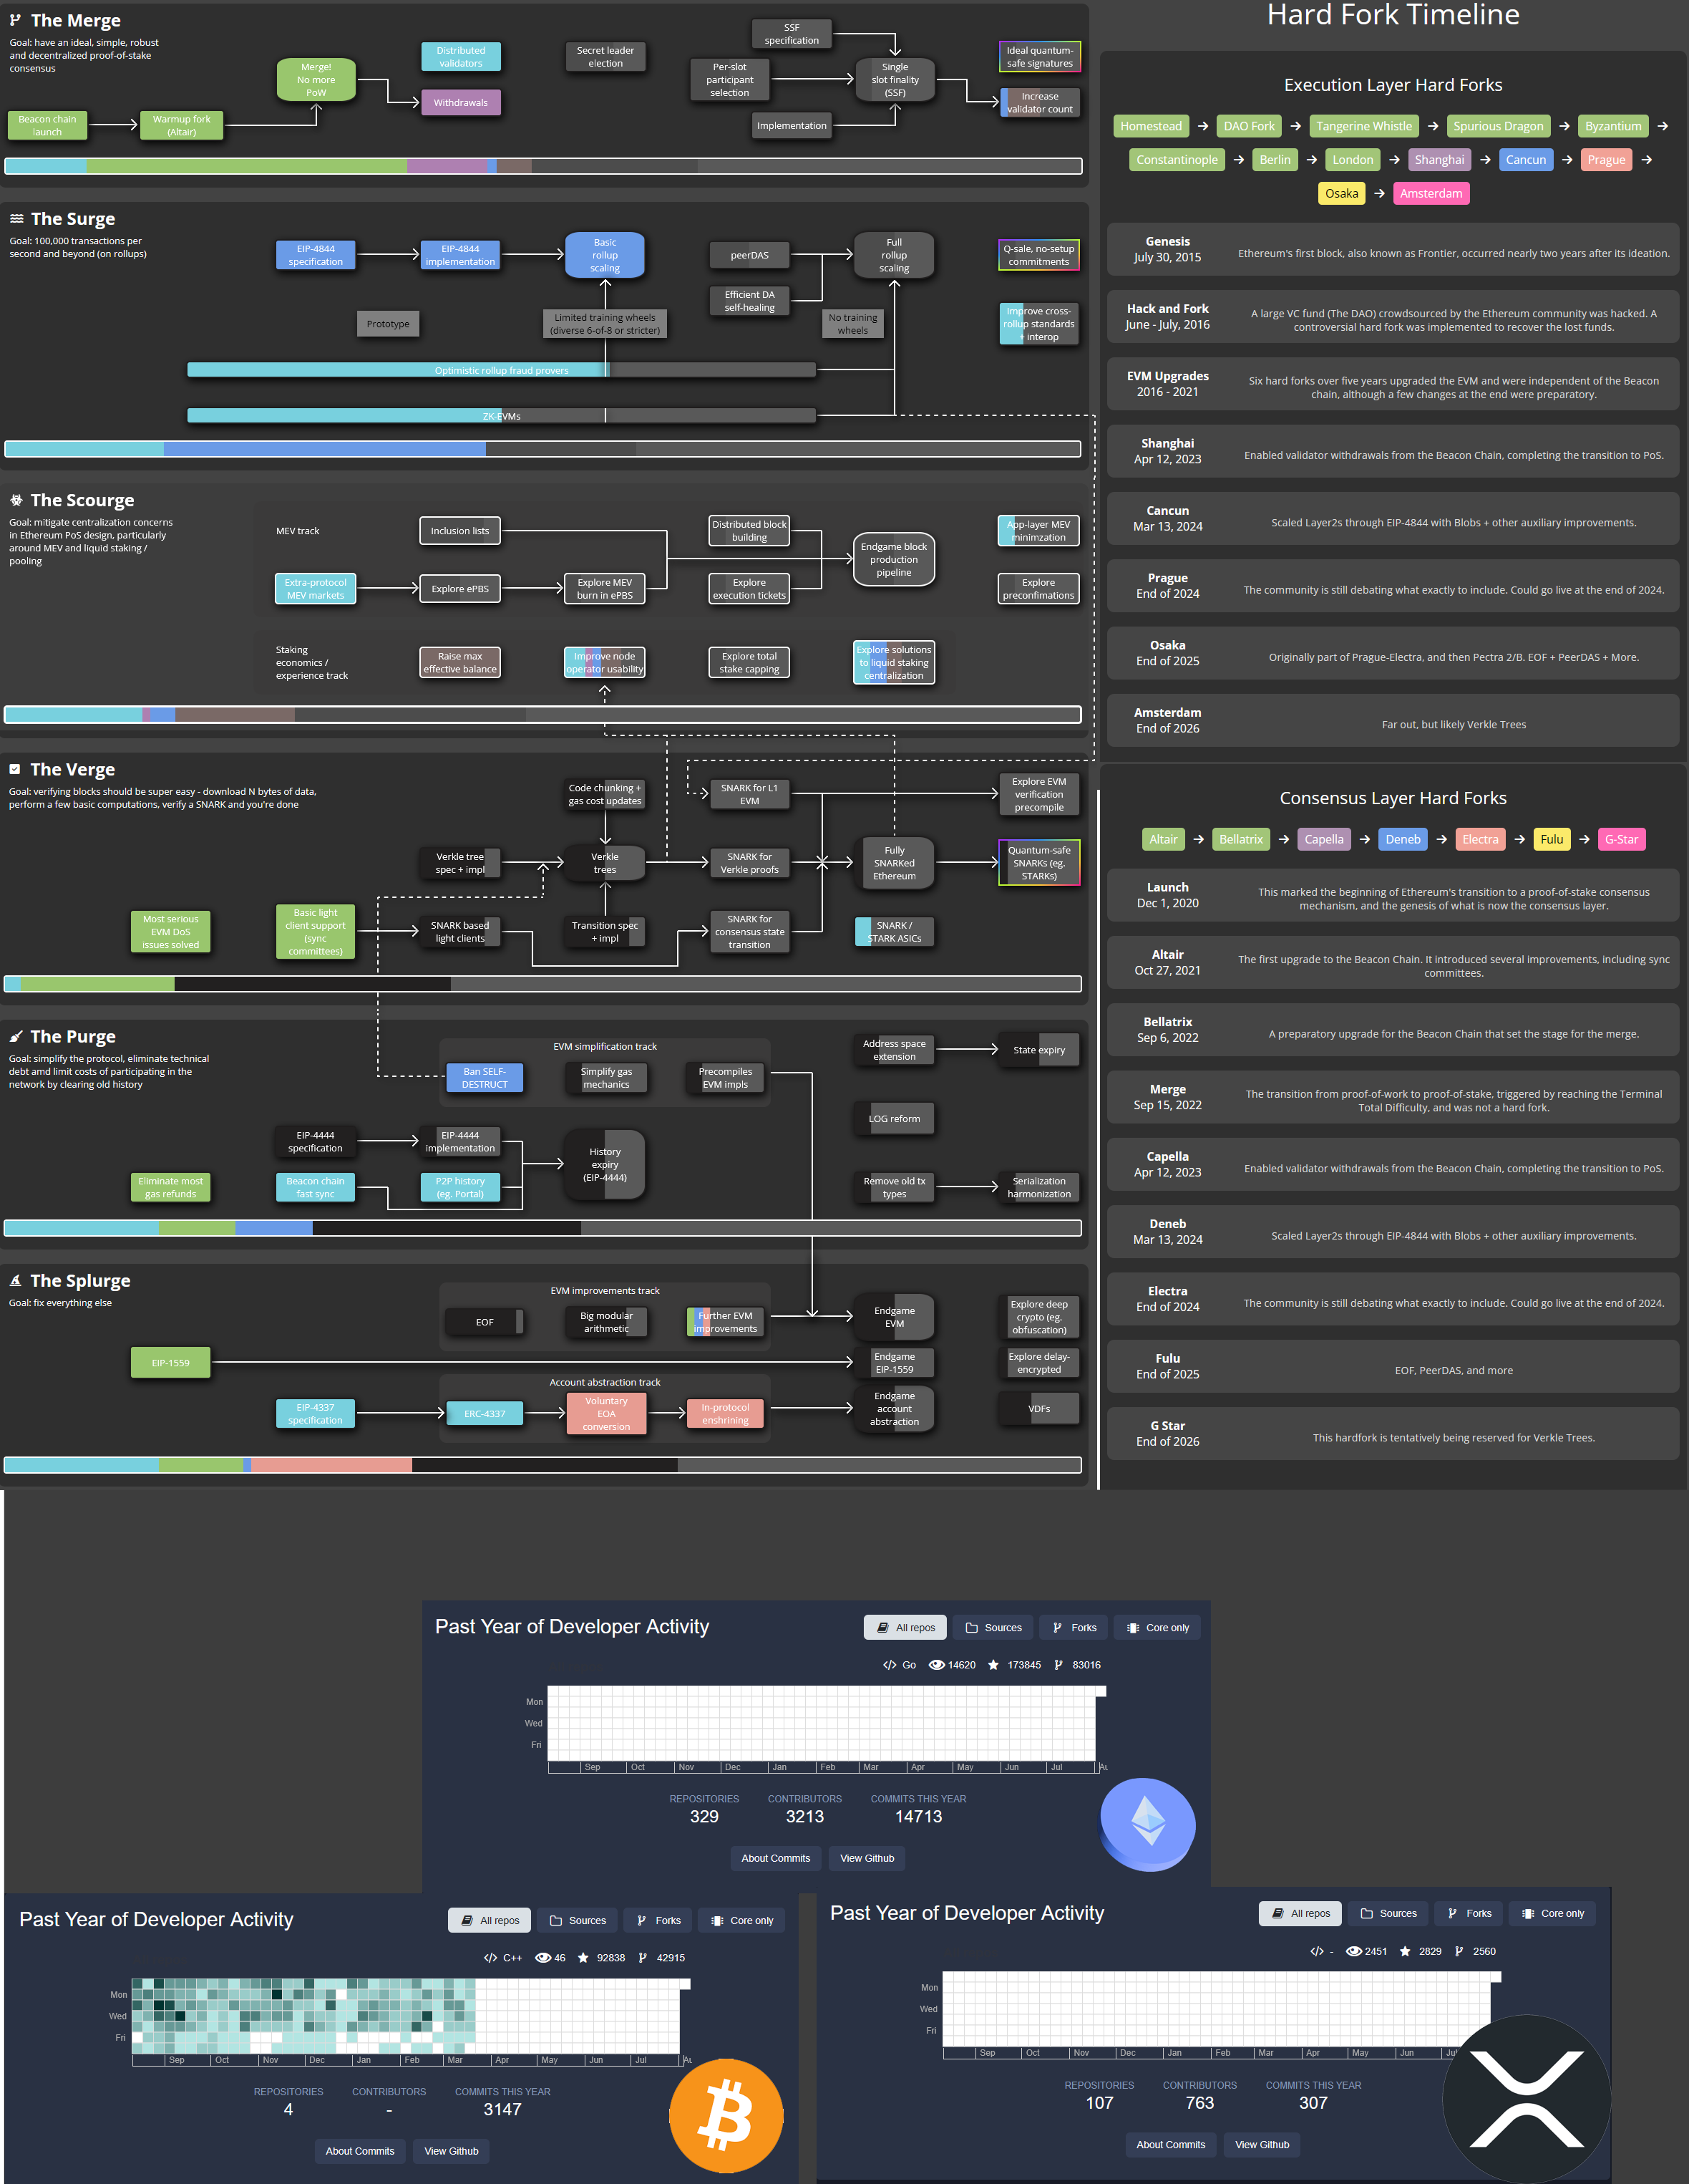Select All repos in Ethereum activity panel
1689x2184 pixels.
pos(905,1627)
